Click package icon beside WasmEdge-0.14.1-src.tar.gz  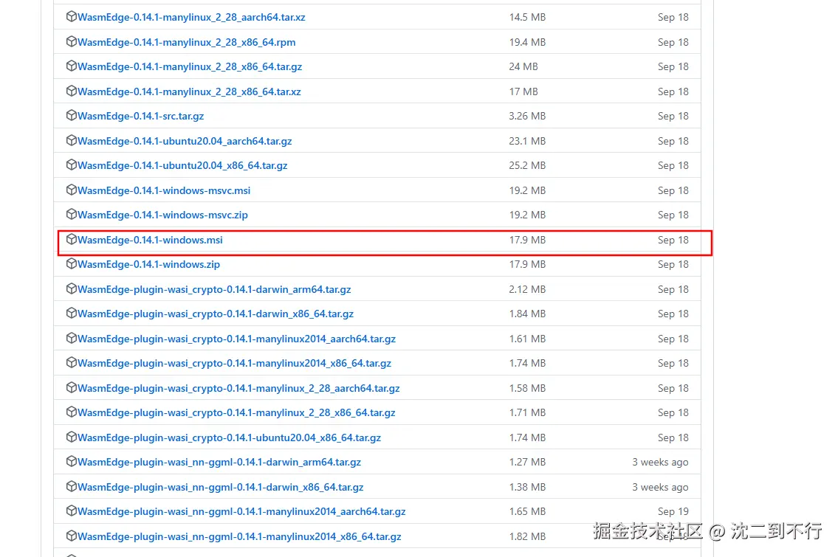(71, 115)
